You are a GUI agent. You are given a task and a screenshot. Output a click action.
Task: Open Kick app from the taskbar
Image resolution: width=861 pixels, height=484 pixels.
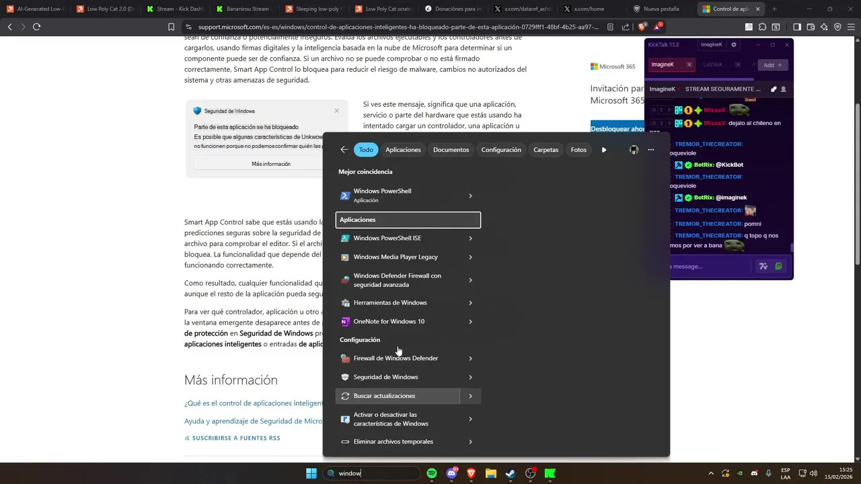tap(550, 473)
